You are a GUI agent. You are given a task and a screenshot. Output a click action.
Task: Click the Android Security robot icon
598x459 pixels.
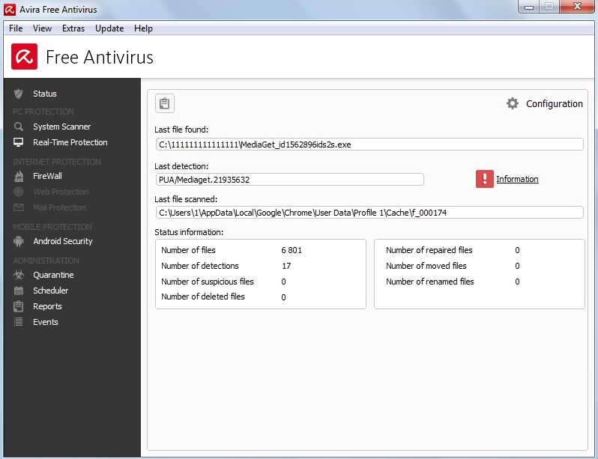click(18, 241)
